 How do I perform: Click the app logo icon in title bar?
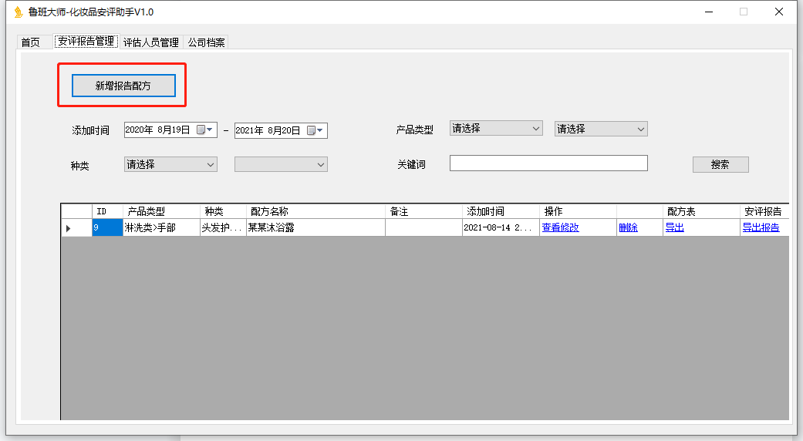[19, 12]
